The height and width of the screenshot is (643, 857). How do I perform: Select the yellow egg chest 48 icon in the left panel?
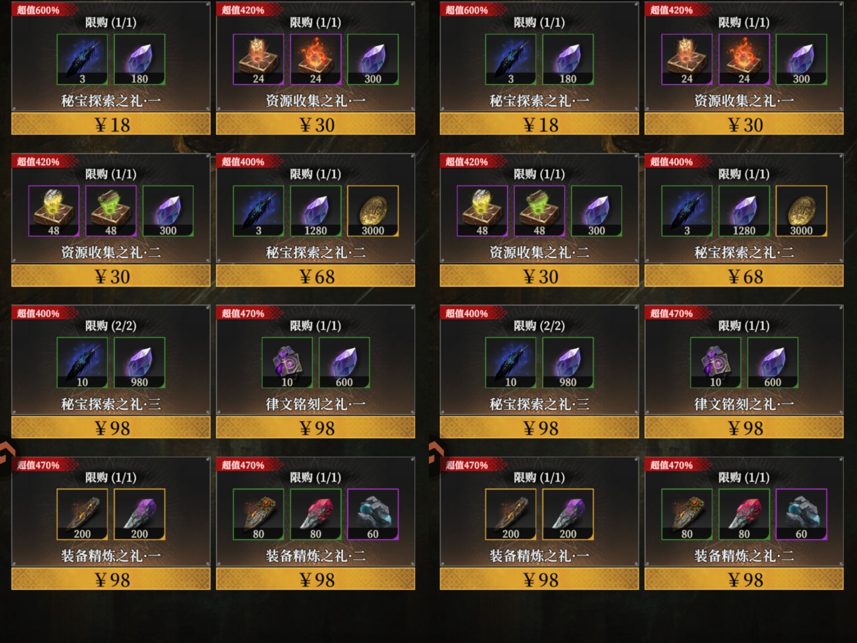point(54,211)
